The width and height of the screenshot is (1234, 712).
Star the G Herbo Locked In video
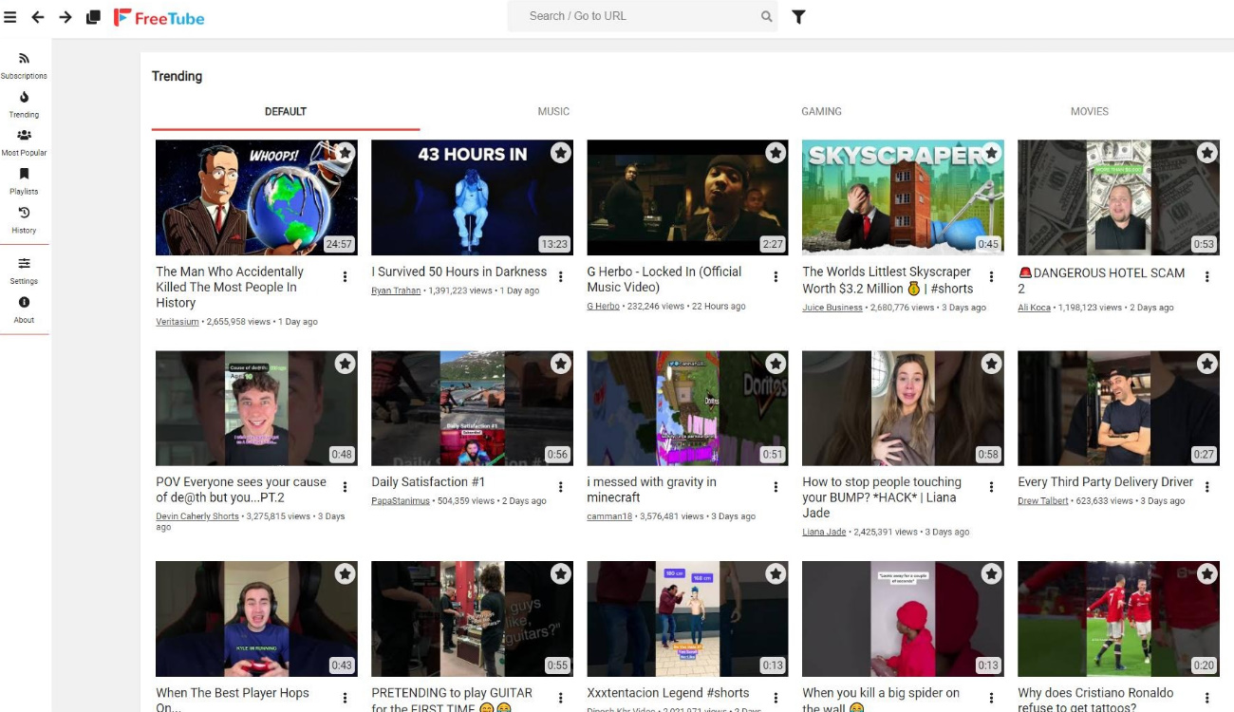point(776,152)
